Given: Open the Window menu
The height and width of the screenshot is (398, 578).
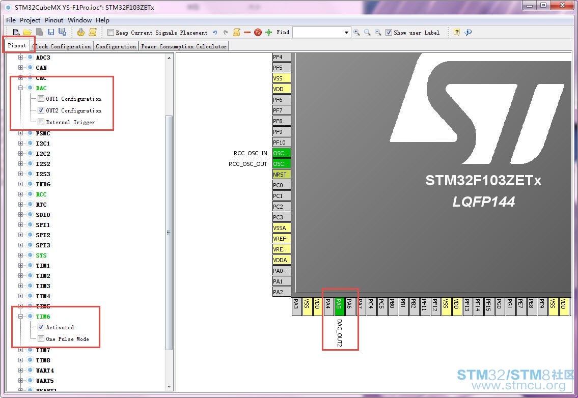Looking at the screenshot, I should [79, 20].
